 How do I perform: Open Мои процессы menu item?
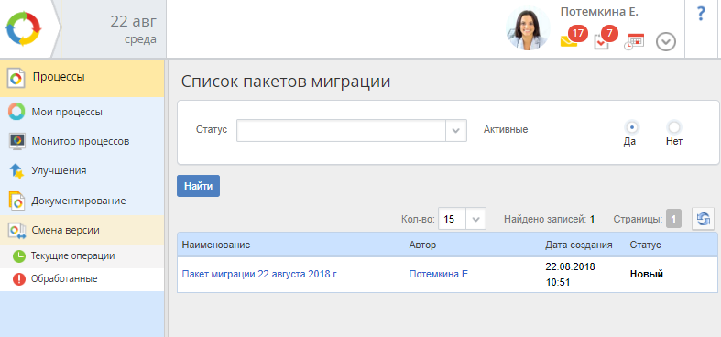pos(82,112)
